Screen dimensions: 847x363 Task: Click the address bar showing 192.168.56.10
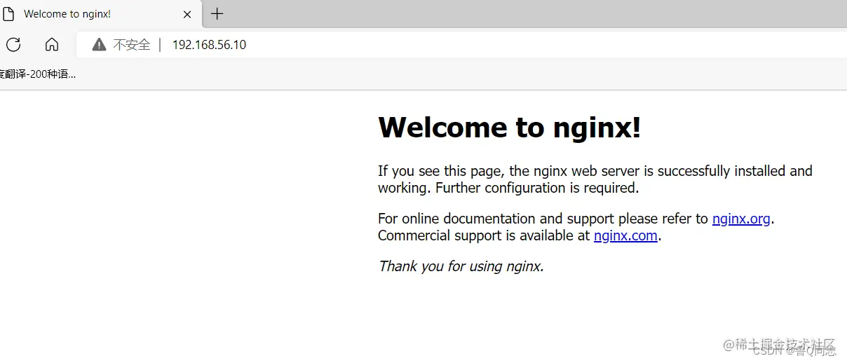tap(463, 45)
